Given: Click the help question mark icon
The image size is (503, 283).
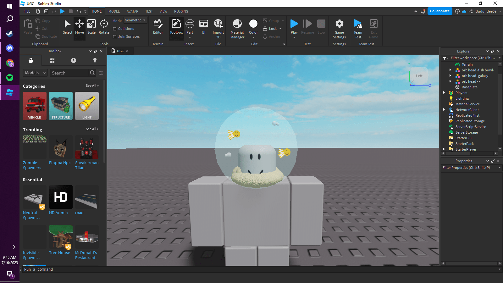Looking at the screenshot, I should 457,11.
